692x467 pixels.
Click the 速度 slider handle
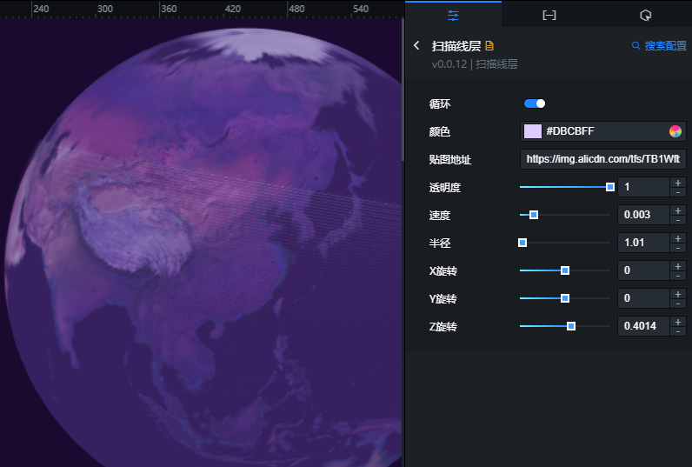click(x=534, y=215)
